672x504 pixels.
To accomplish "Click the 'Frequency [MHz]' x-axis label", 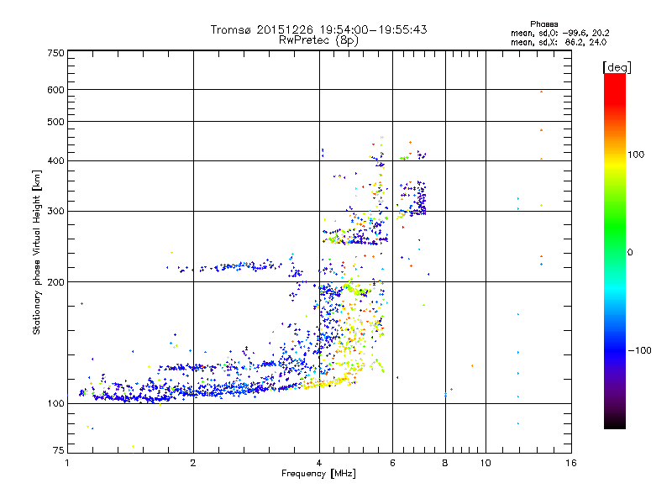I will click(318, 474).
